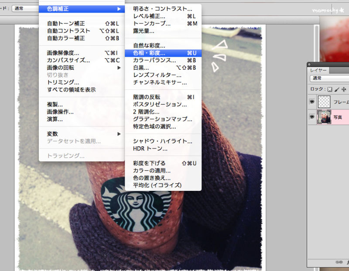
Task: Open 画像解像度 dialog
Action: (82, 53)
